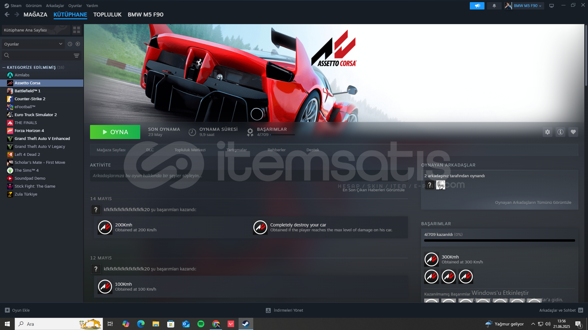Click the 100Kmh achievement icon
The height and width of the screenshot is (330, 588).
click(x=105, y=287)
